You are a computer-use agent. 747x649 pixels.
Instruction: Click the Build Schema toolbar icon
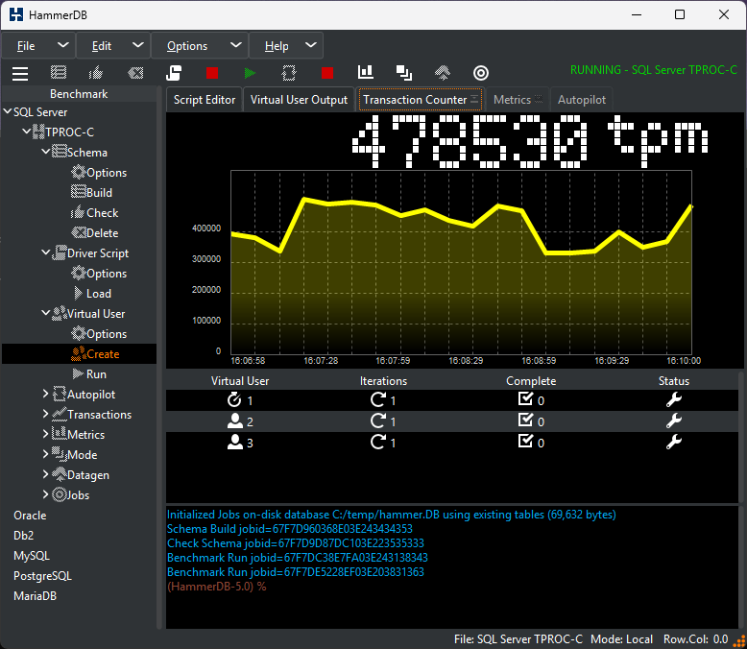(59, 72)
